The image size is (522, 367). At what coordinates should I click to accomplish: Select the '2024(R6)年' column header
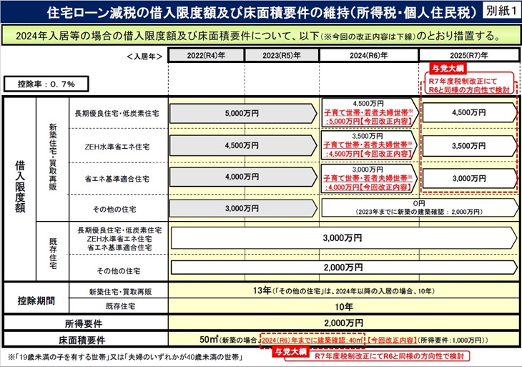[x=368, y=55]
